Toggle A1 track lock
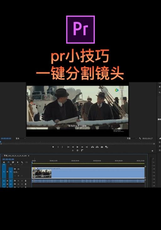The height and width of the screenshot is (230, 161). pos(7,181)
